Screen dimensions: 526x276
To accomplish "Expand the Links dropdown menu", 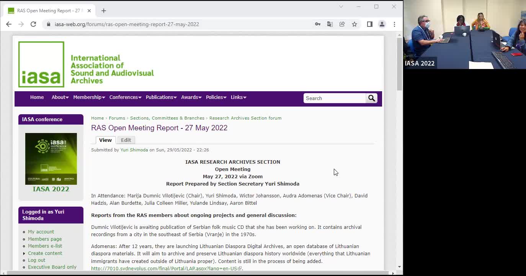I will tap(238, 97).
